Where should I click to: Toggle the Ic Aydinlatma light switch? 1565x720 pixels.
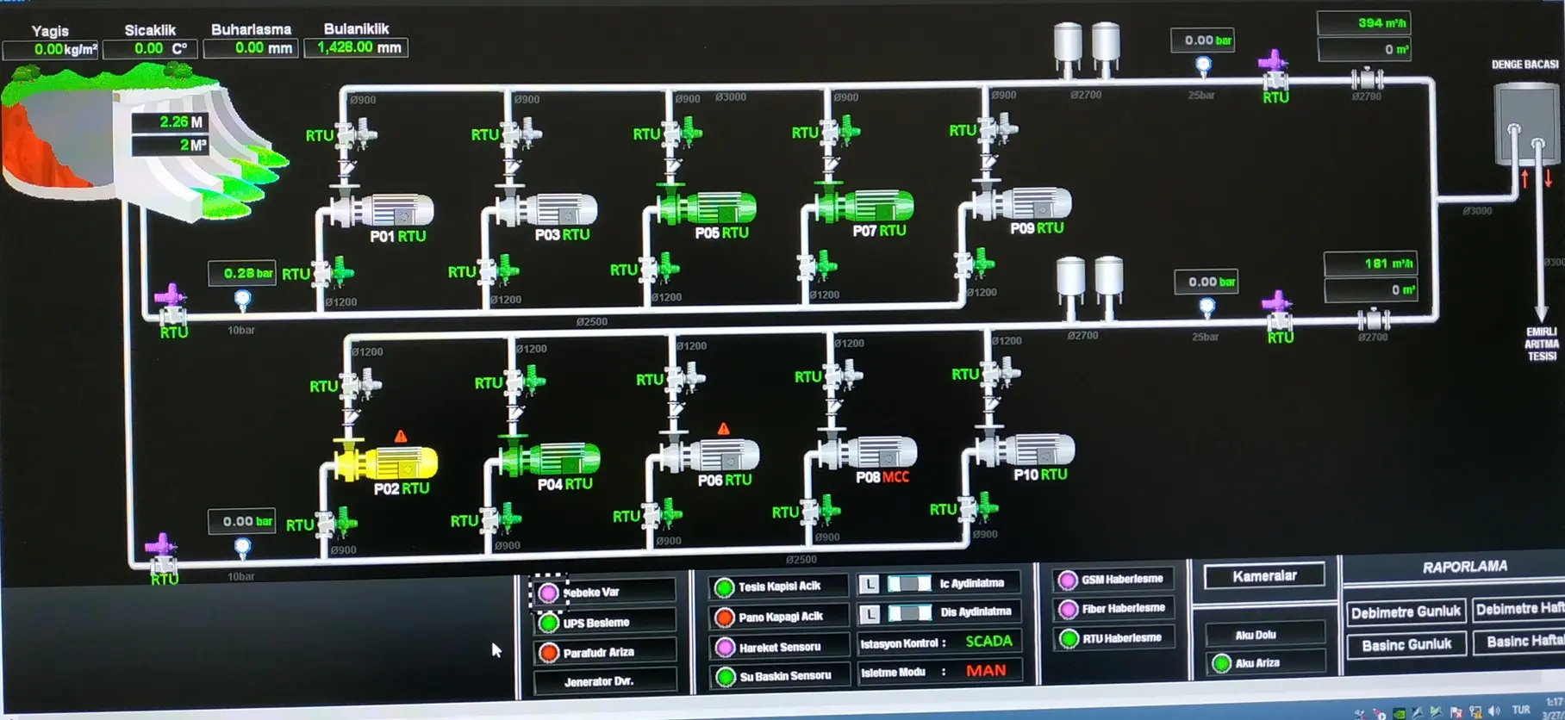(x=908, y=584)
